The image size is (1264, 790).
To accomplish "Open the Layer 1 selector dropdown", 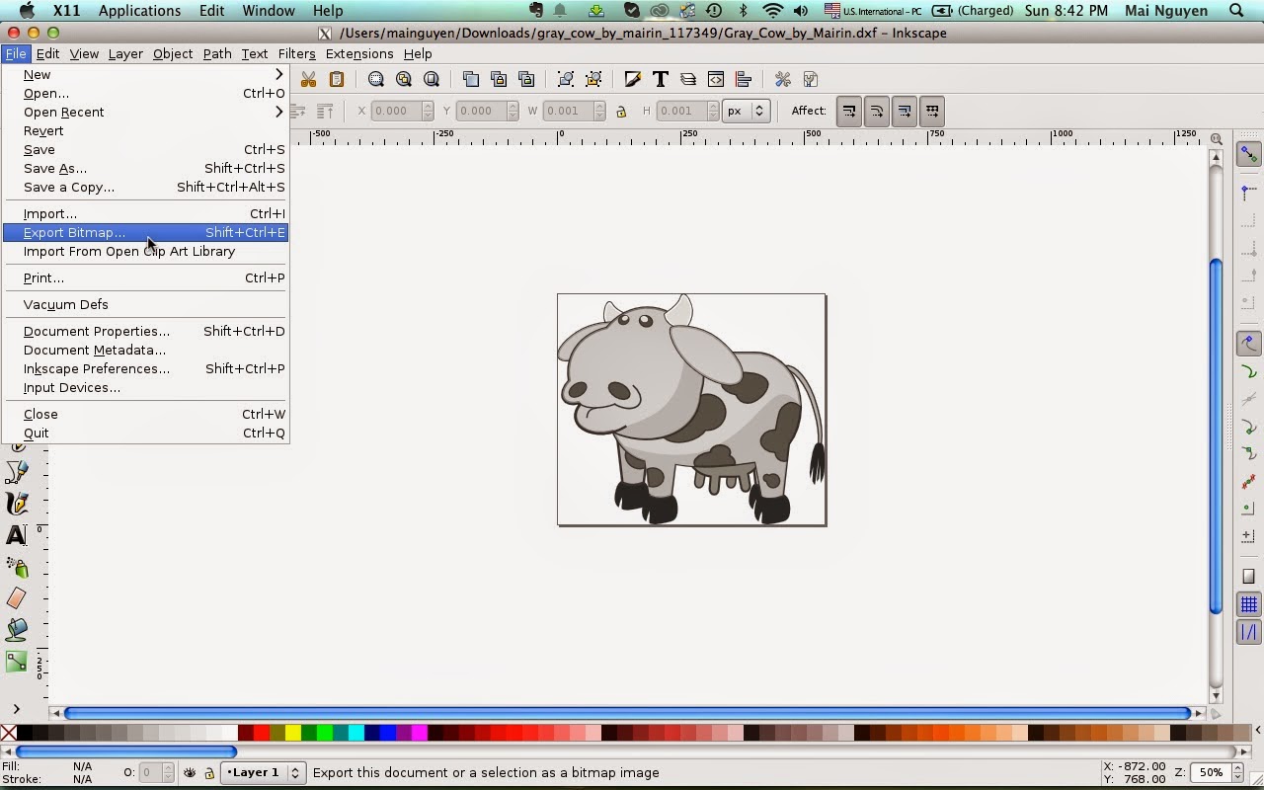I will point(262,772).
